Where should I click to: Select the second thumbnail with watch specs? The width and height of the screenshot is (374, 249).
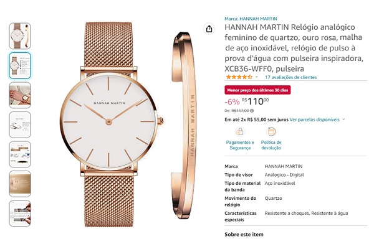tap(20, 65)
